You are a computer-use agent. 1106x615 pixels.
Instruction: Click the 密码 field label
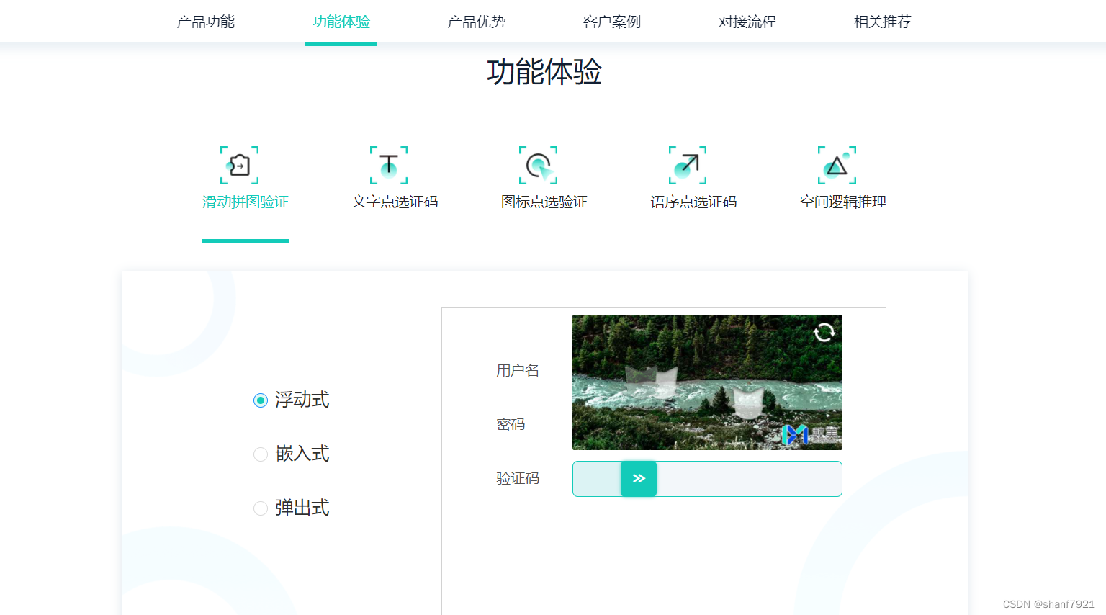click(511, 424)
